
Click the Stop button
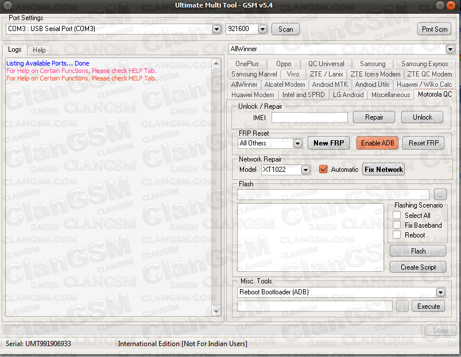point(440,331)
